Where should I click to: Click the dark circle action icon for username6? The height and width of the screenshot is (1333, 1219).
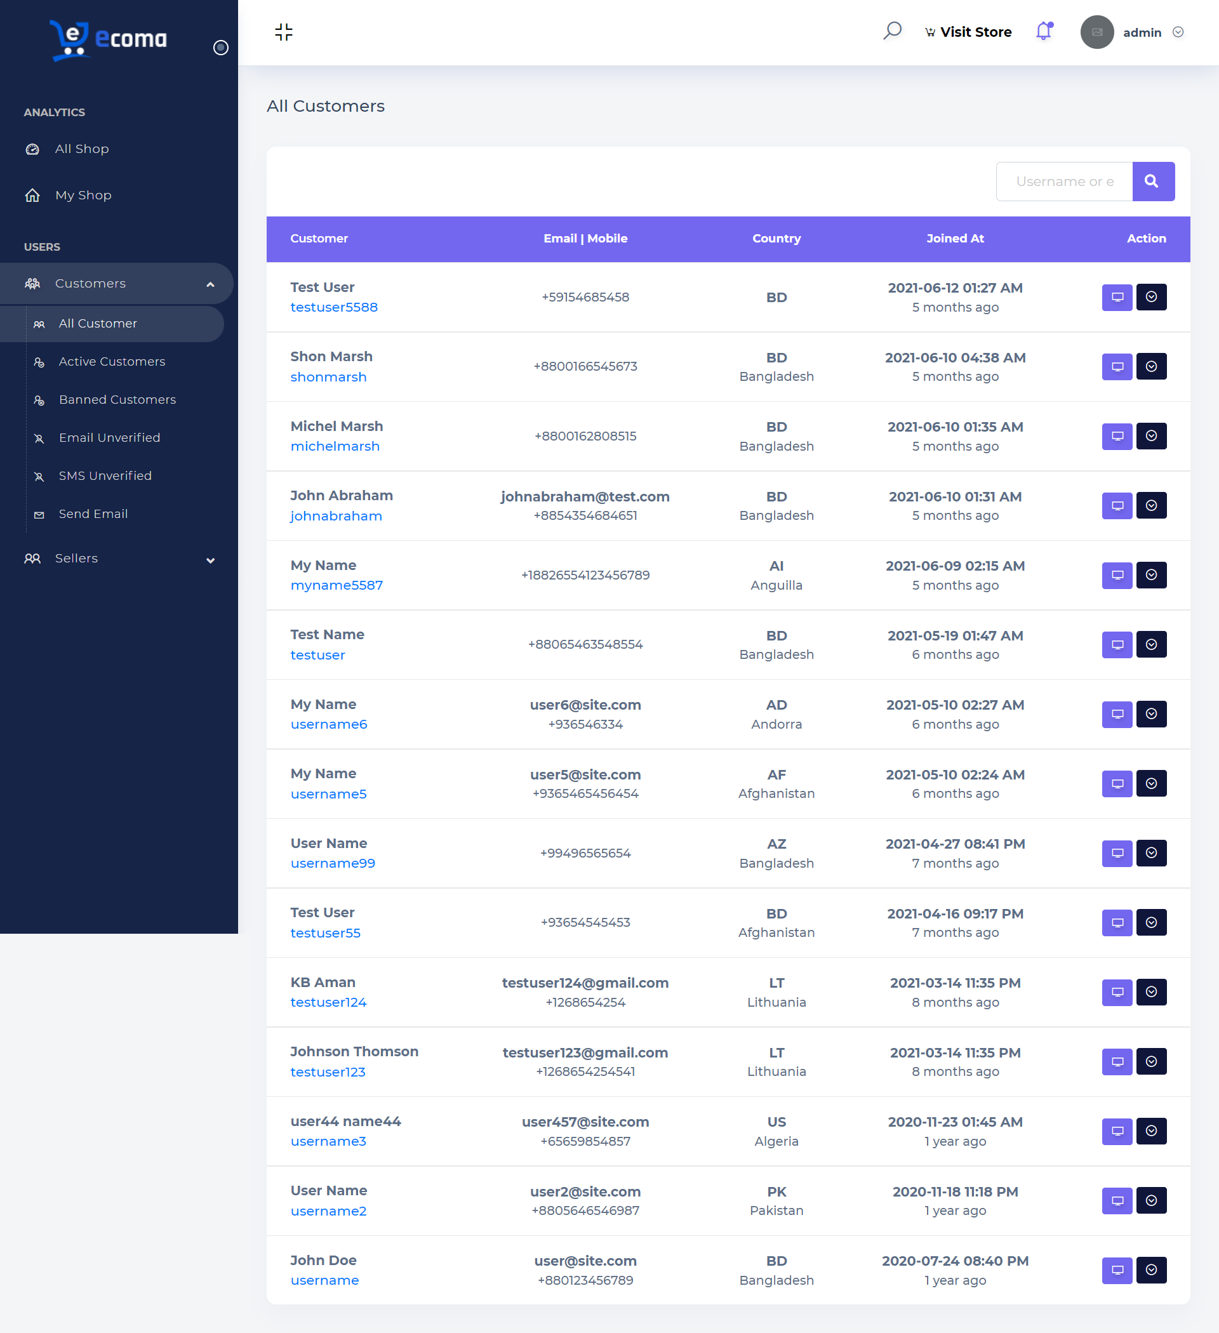click(x=1151, y=714)
